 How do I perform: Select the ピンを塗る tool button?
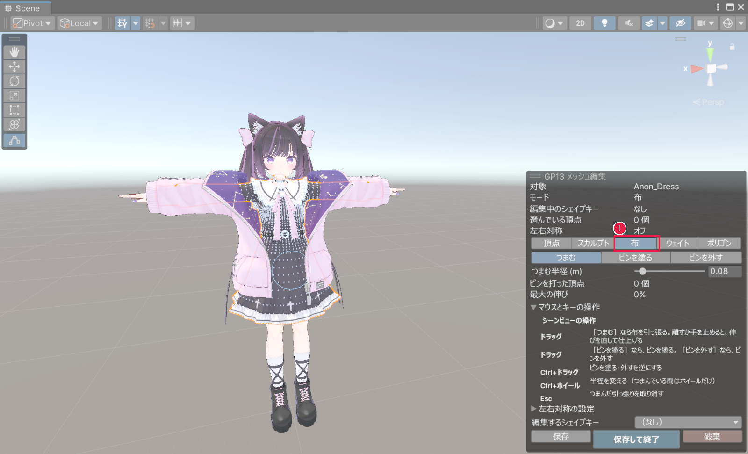pos(636,258)
